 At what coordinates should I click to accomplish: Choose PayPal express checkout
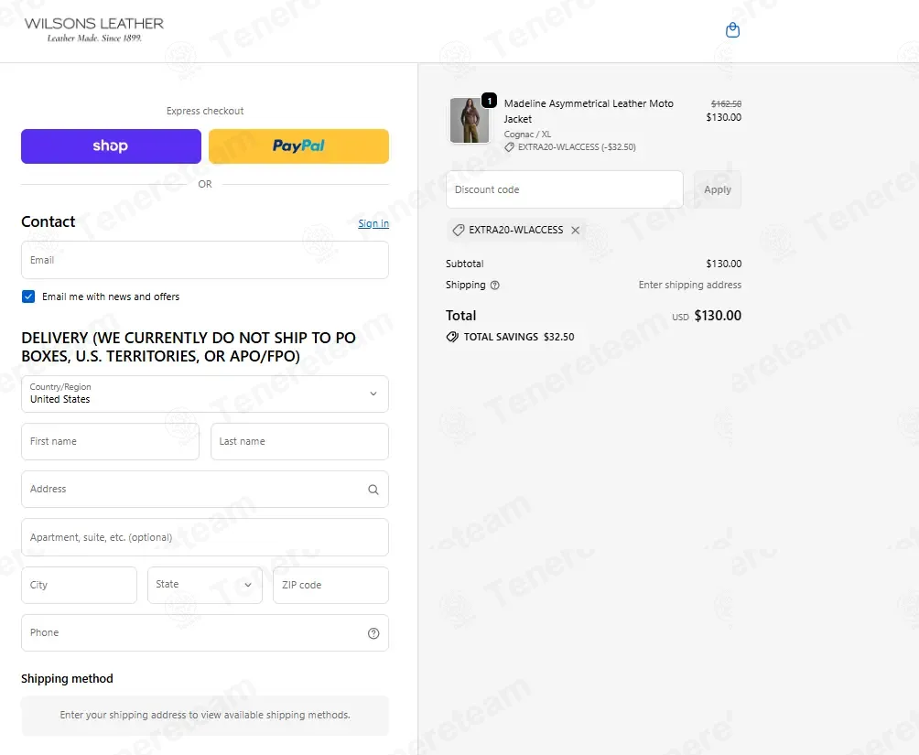[299, 146]
